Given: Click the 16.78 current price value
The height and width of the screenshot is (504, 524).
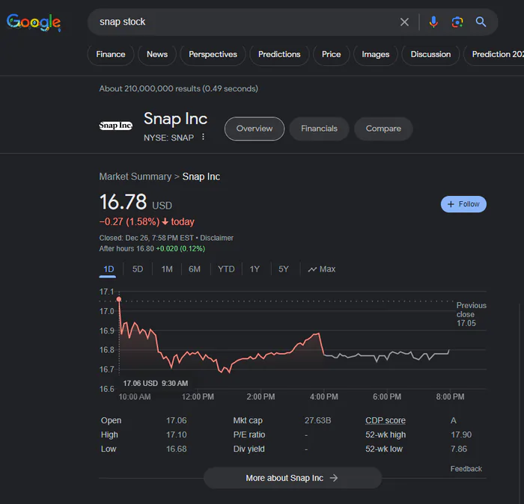Looking at the screenshot, I should tap(124, 202).
